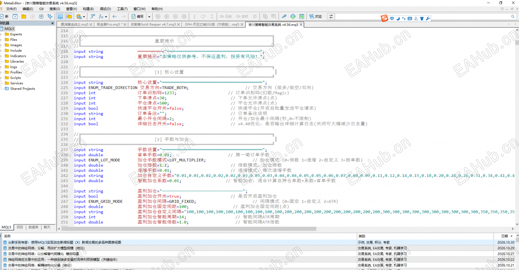This screenshot has width=519, height=270.
Task: Toggle Sogou punctuation mode icon
Action: tap(404, 19)
